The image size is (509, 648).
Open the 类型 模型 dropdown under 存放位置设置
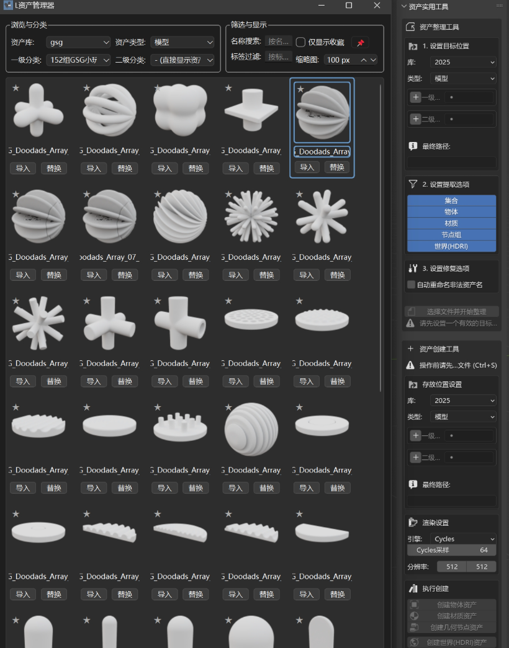tap(463, 417)
